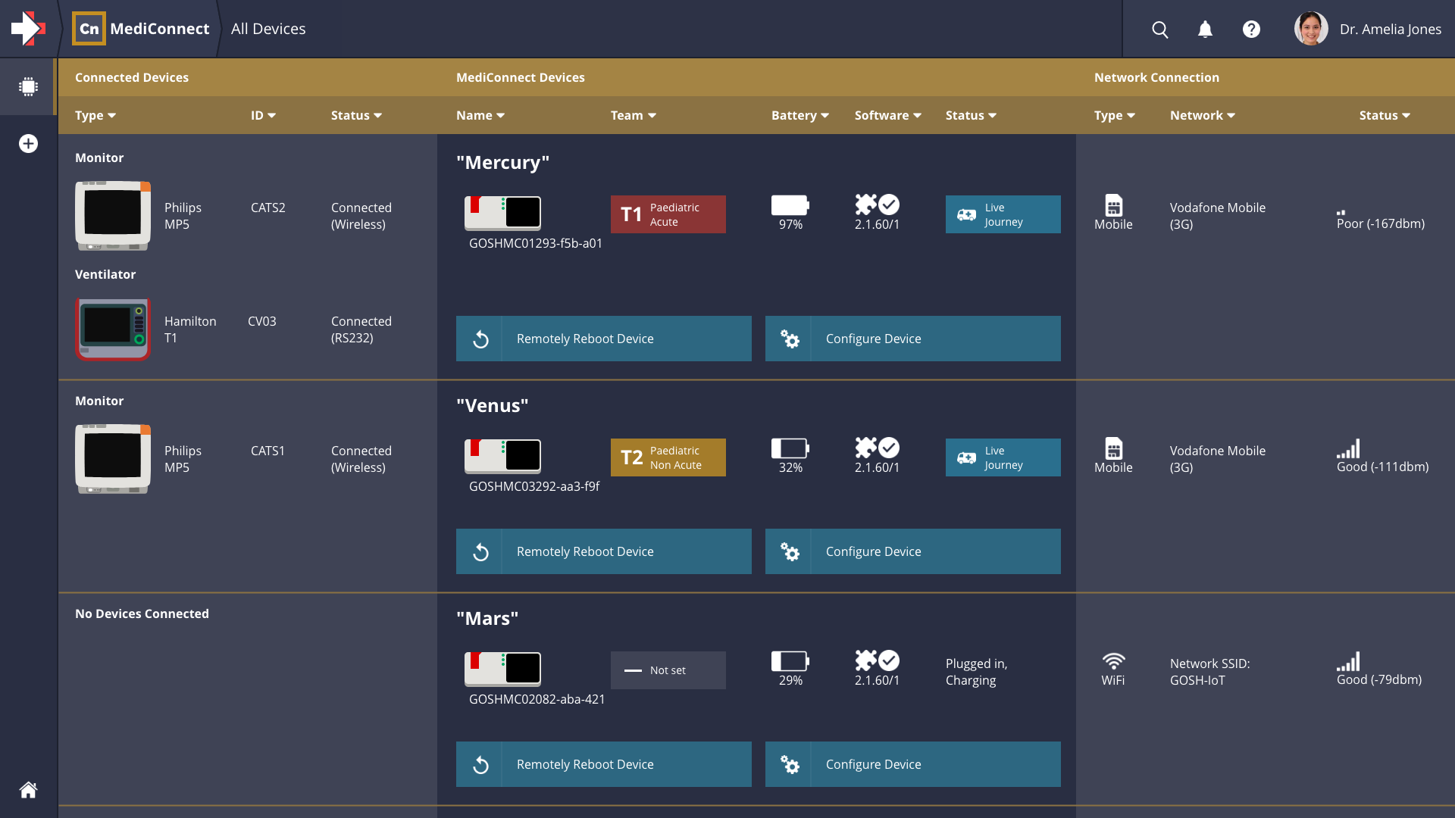Open the Battery sort dropdown
This screenshot has height=818, width=1455.
799,115
